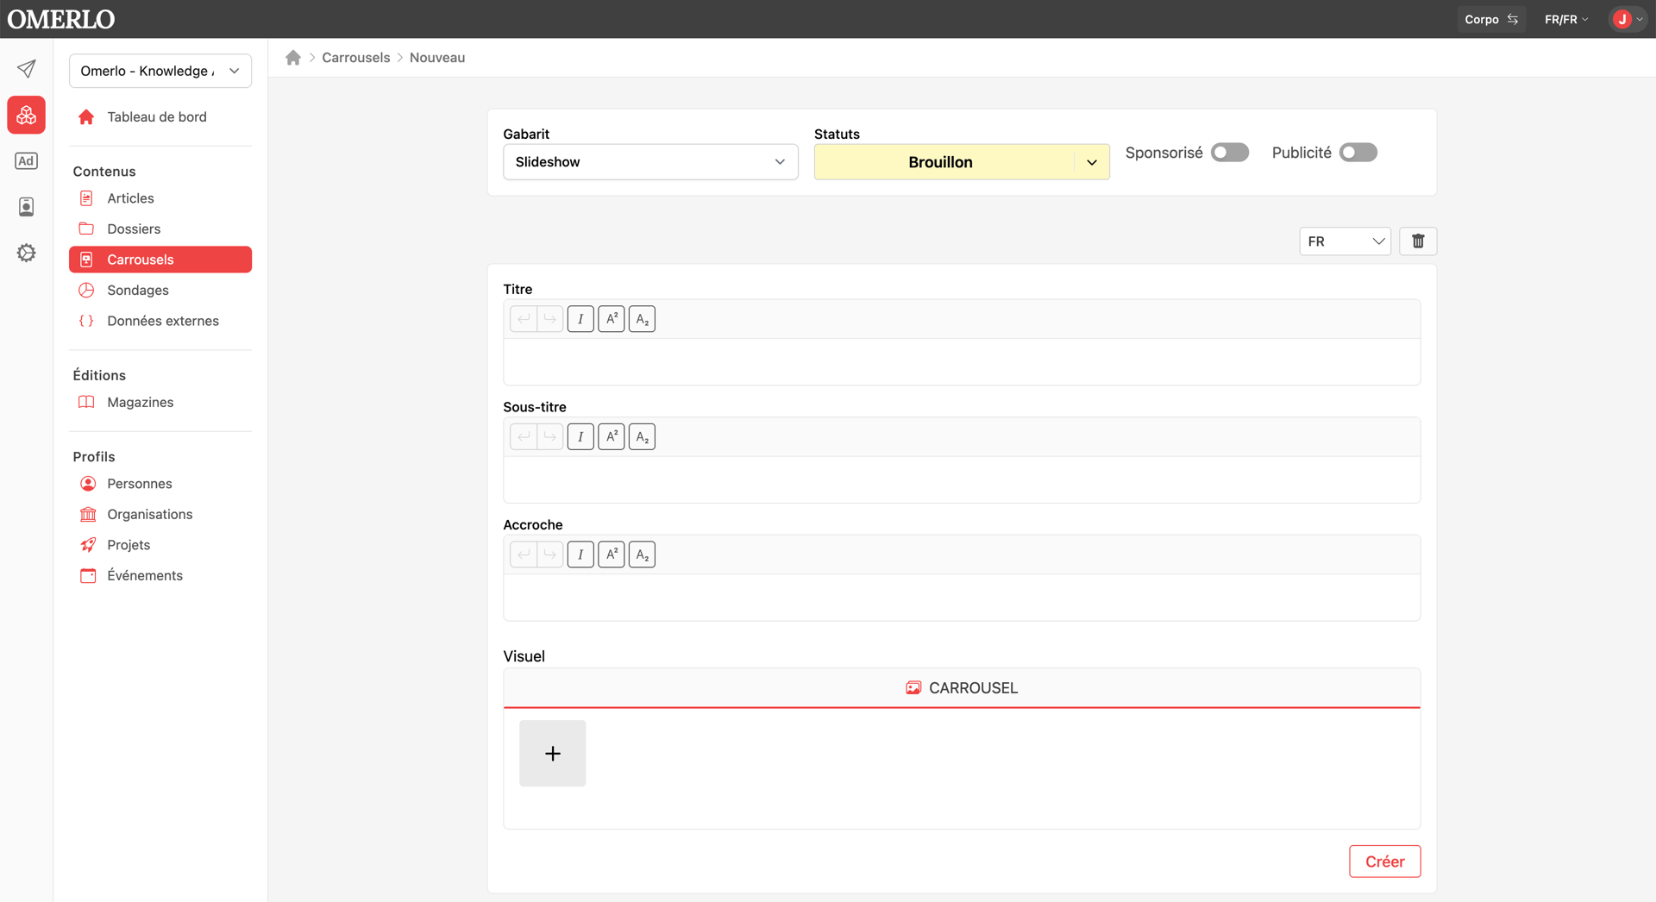This screenshot has width=1656, height=902.
Task: Open Sondages in sidebar
Action: pyautogui.click(x=160, y=290)
